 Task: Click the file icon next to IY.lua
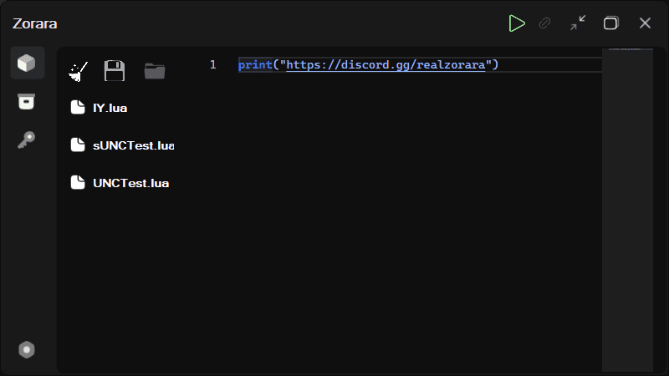click(78, 107)
